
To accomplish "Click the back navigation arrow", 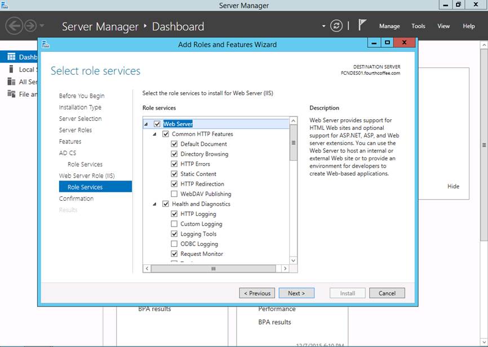I will point(14,26).
